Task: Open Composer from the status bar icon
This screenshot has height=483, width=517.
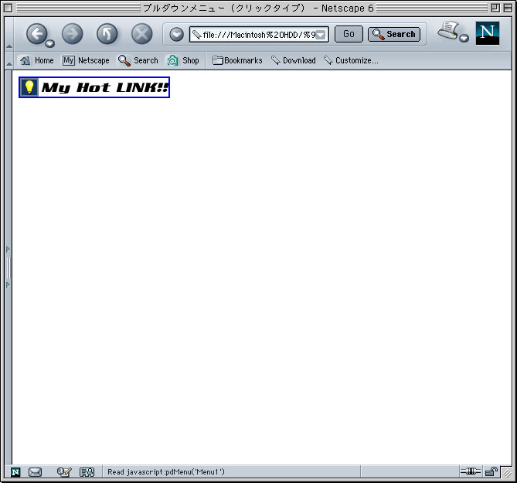Action: coord(64,472)
